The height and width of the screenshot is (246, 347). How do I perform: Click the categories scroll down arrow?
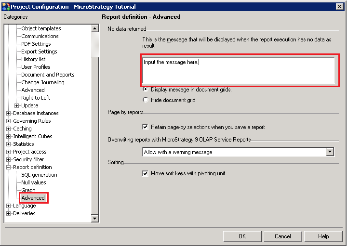95,219
